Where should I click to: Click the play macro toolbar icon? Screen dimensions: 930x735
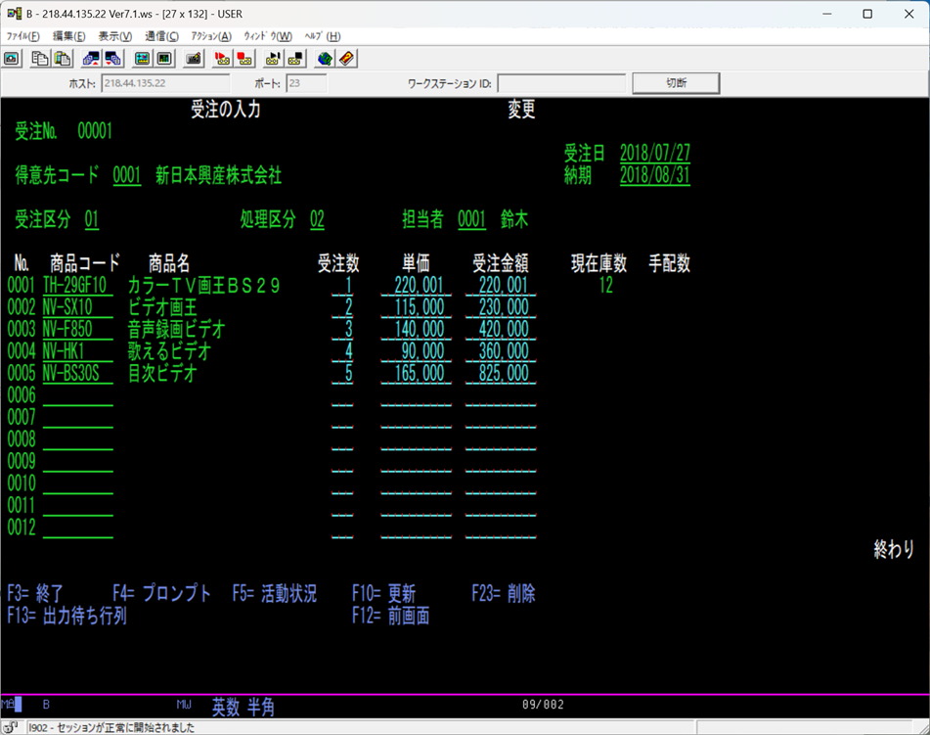(x=273, y=58)
